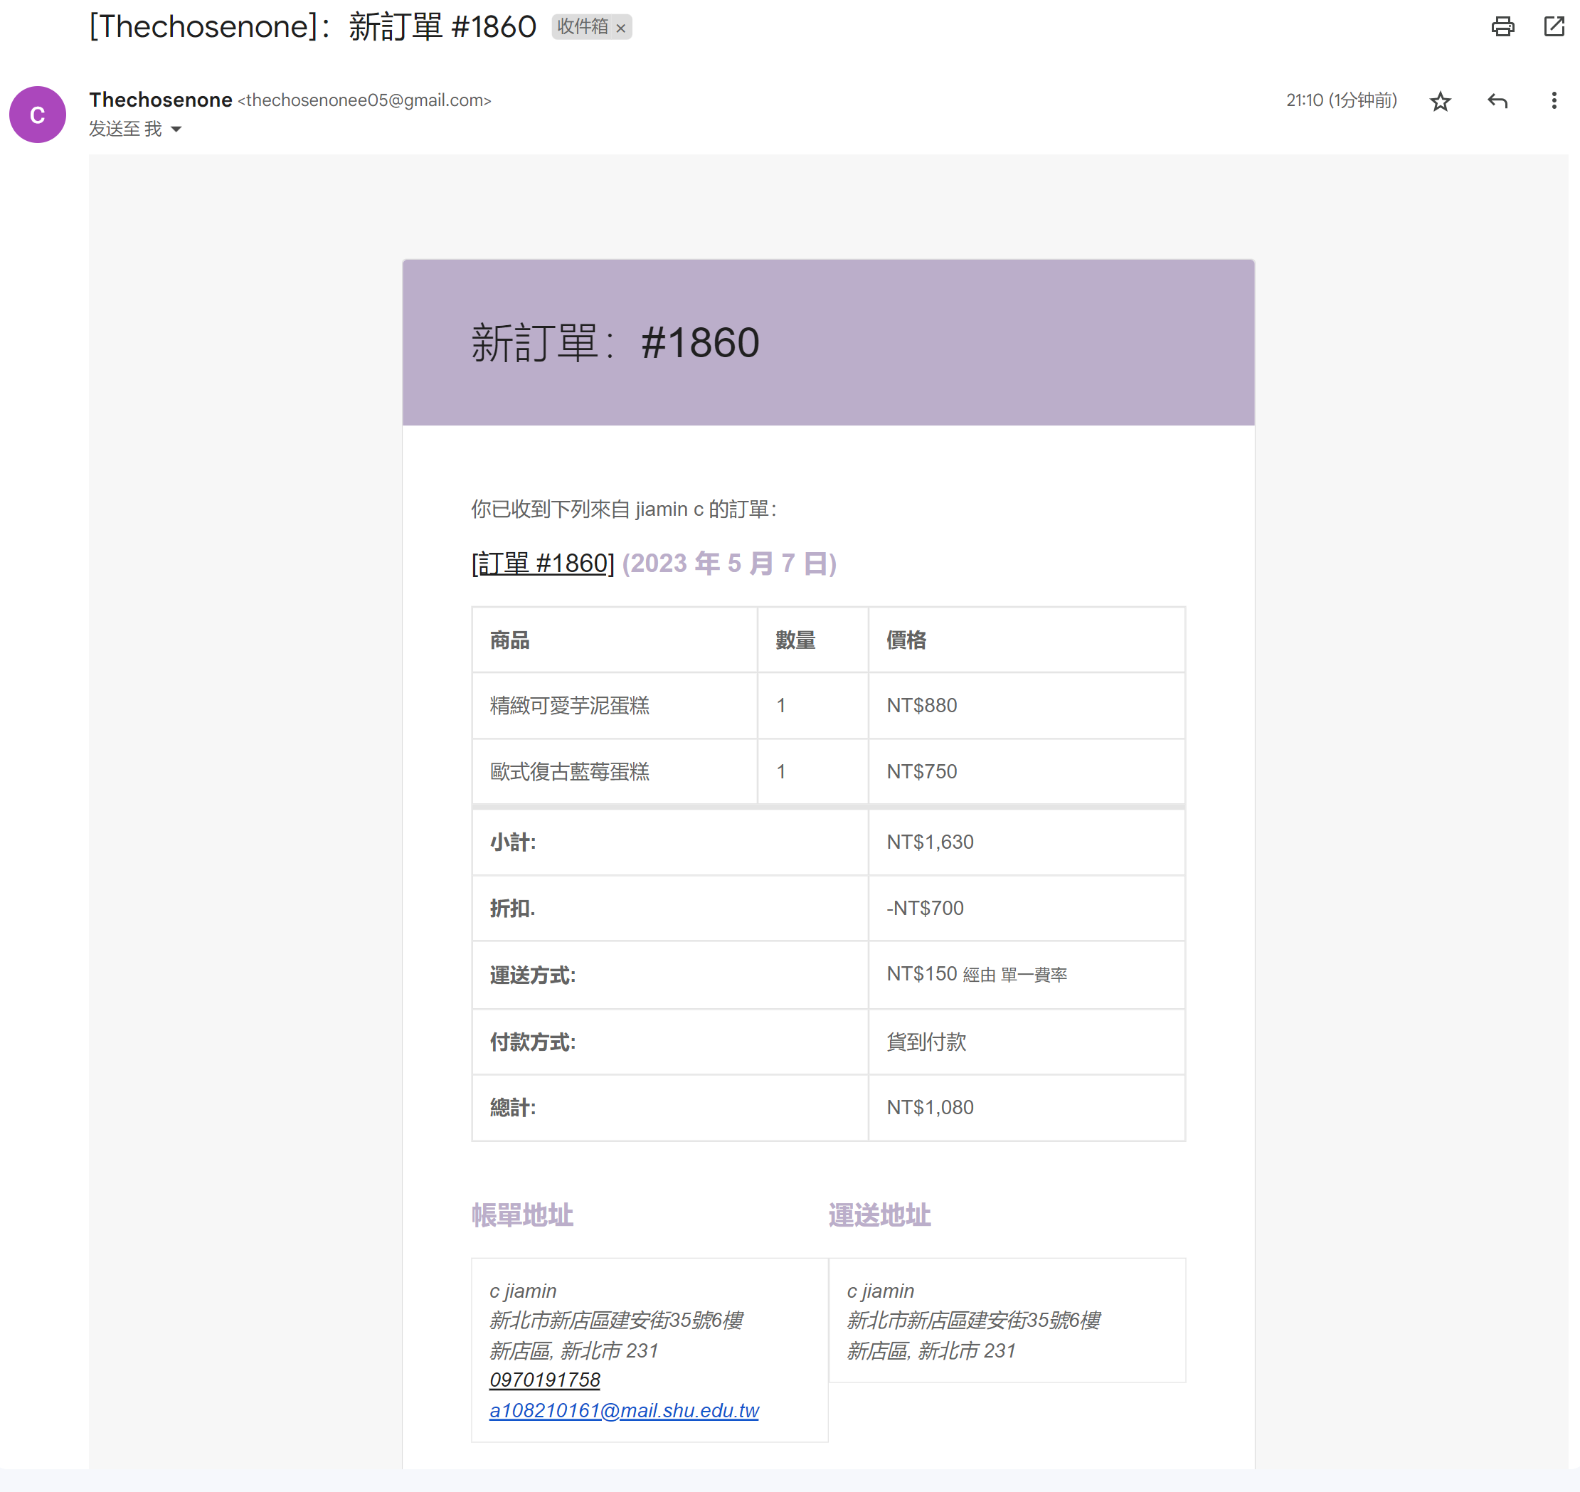Click the 貨到付款 payment method cell
This screenshot has height=1492, width=1580.
pos(927,1042)
